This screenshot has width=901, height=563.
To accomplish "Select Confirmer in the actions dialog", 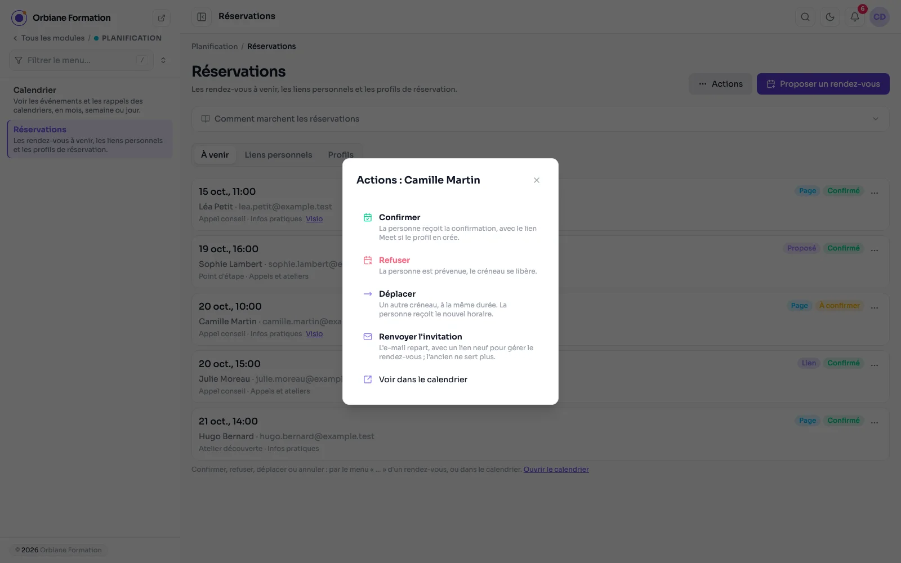I will 450,227.
